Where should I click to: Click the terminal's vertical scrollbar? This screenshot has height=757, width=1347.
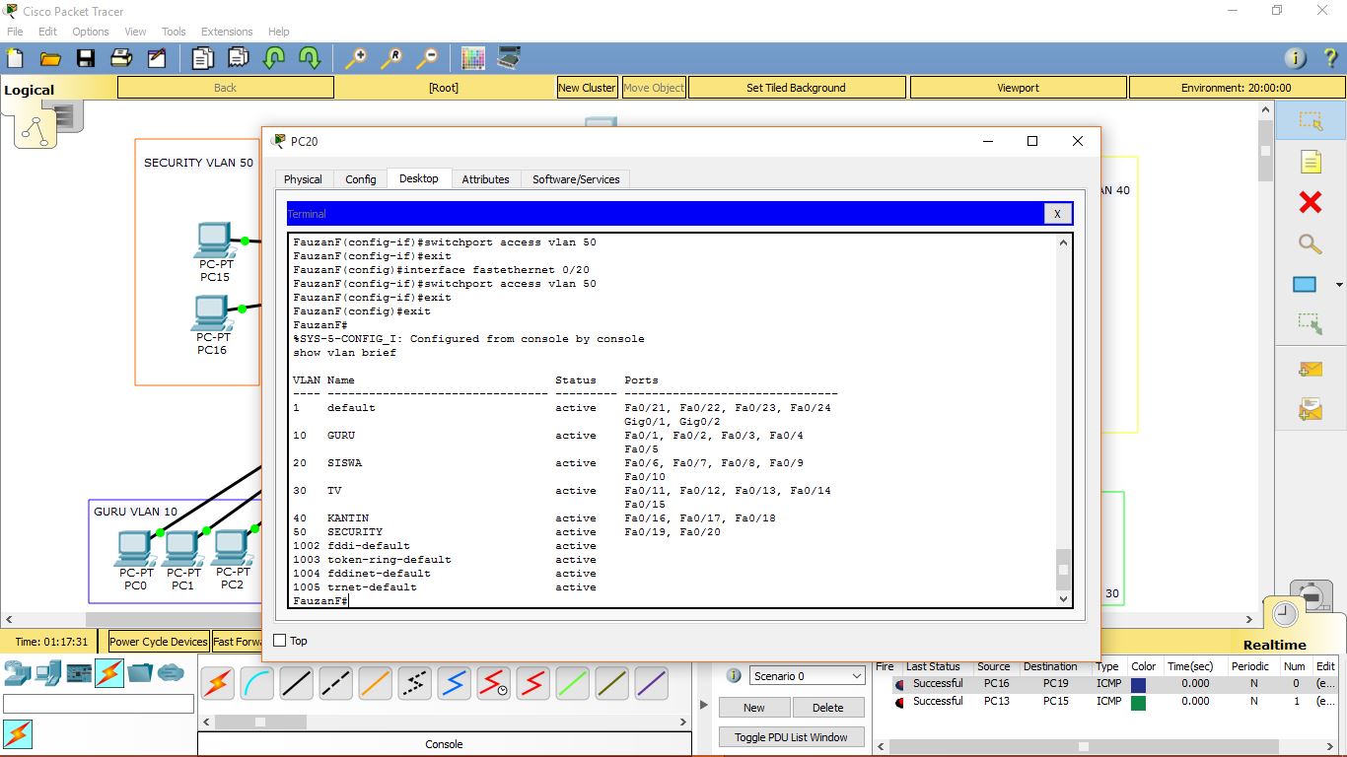click(x=1063, y=569)
